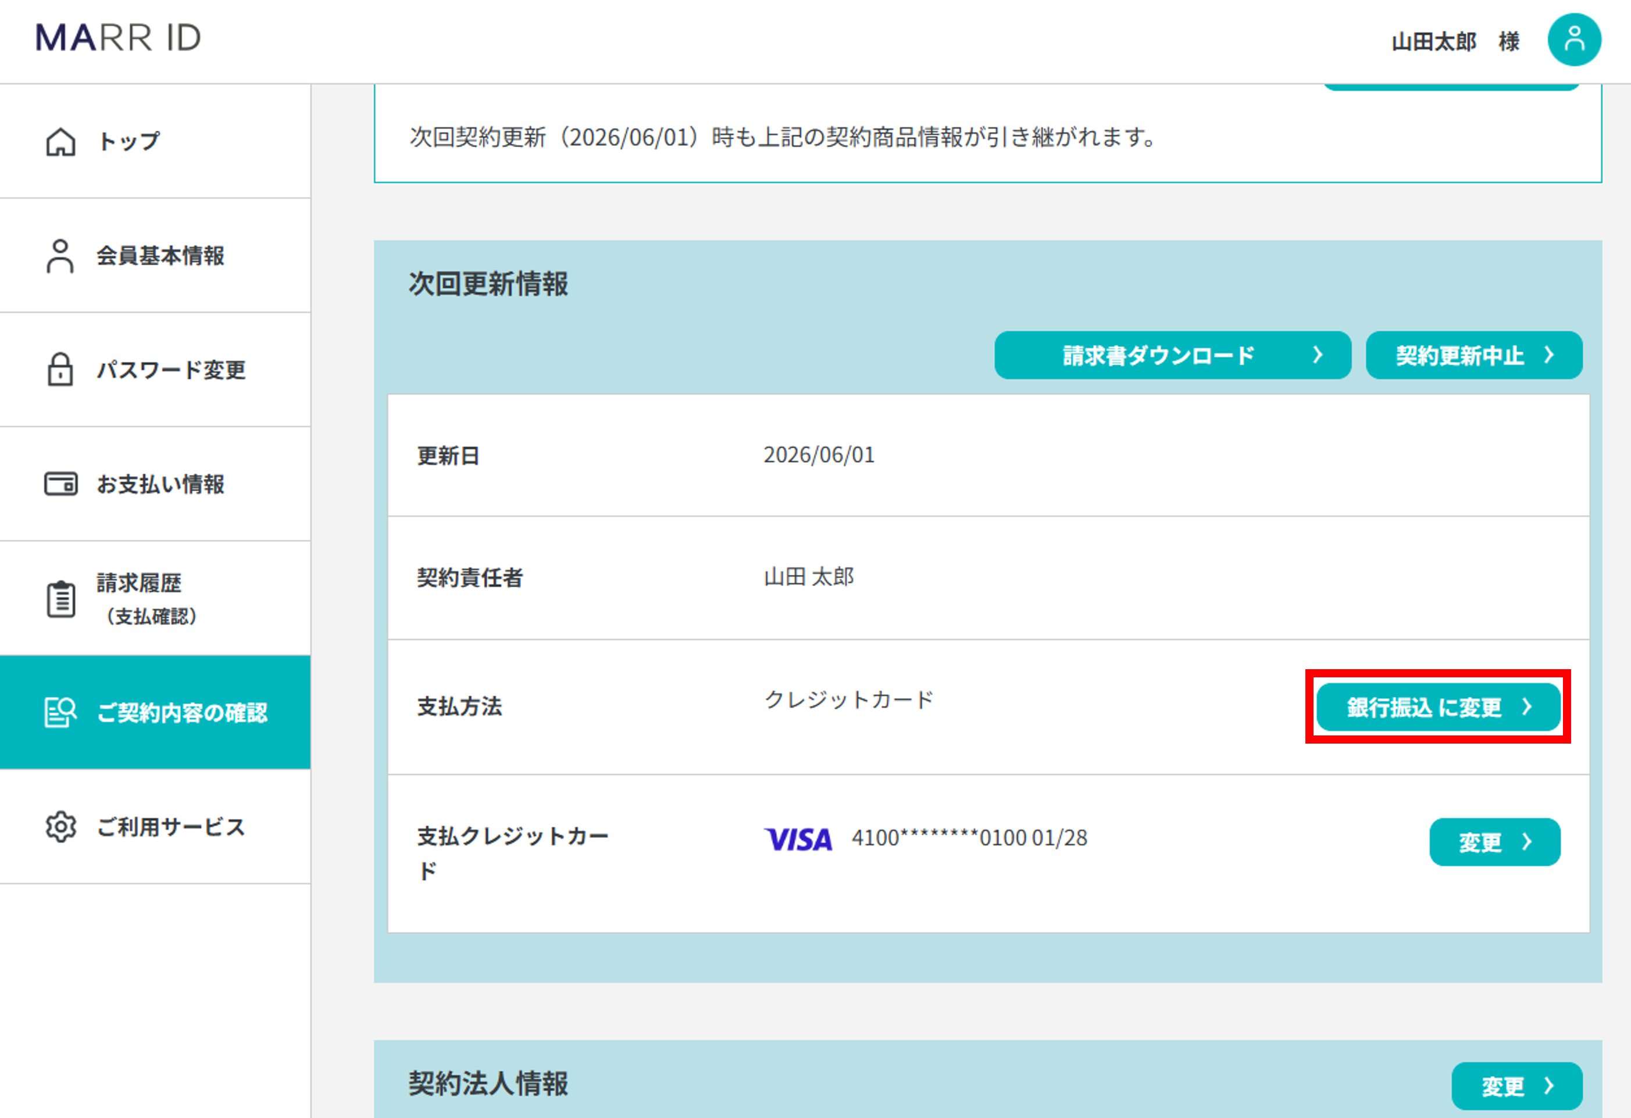Open ご利用サービス menu item

[155, 827]
